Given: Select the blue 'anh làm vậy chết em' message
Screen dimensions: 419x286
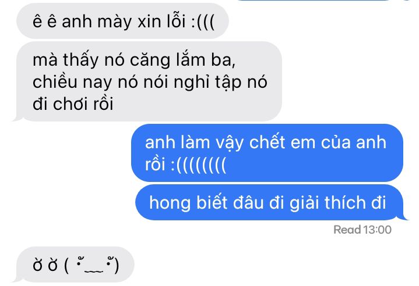Looking at the screenshot, I should [x=267, y=153].
